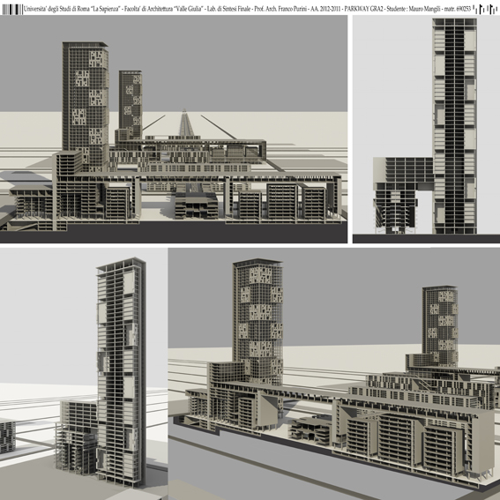Click the text "matr. 690253"
500x500 pixels.
point(458,9)
